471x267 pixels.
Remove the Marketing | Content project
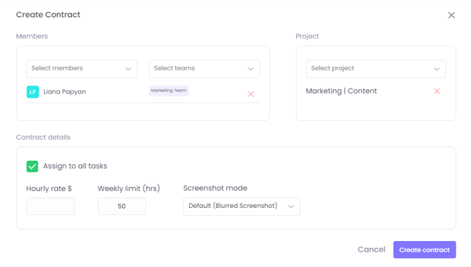(437, 91)
